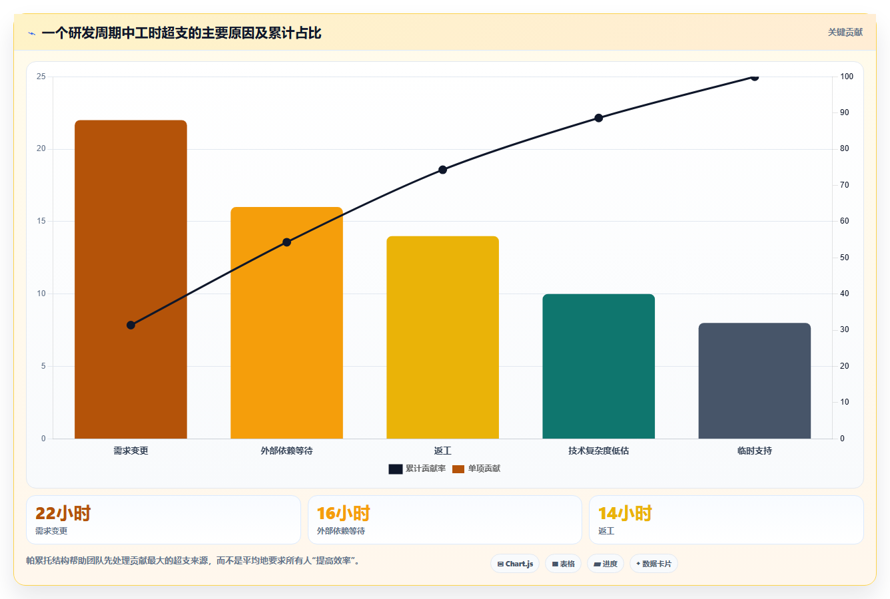Image resolution: width=890 pixels, height=599 pixels.
Task: Click the 100 tick on right axis
Action: click(x=846, y=77)
